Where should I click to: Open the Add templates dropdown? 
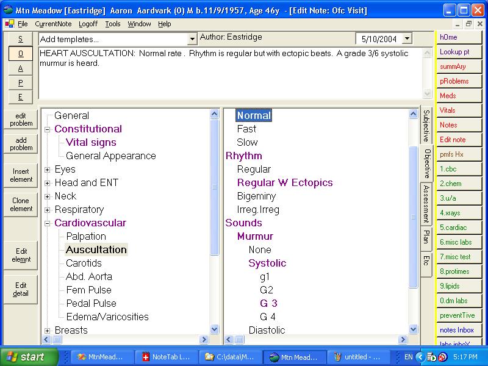point(192,39)
